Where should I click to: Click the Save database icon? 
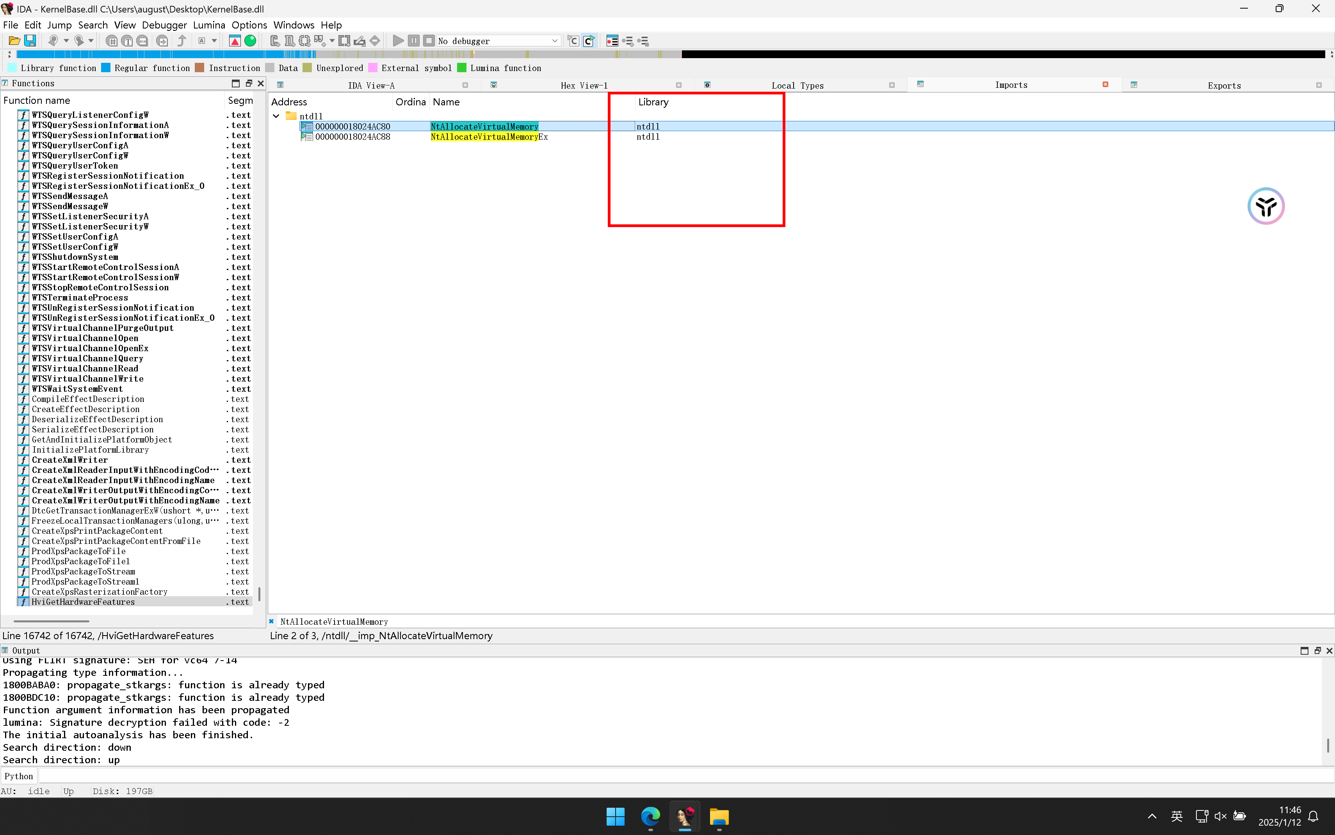[30, 41]
